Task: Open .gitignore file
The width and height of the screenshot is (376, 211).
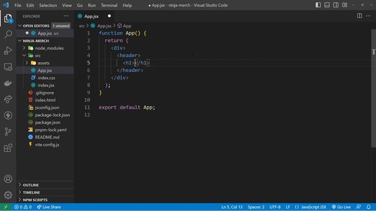Action: click(x=45, y=93)
